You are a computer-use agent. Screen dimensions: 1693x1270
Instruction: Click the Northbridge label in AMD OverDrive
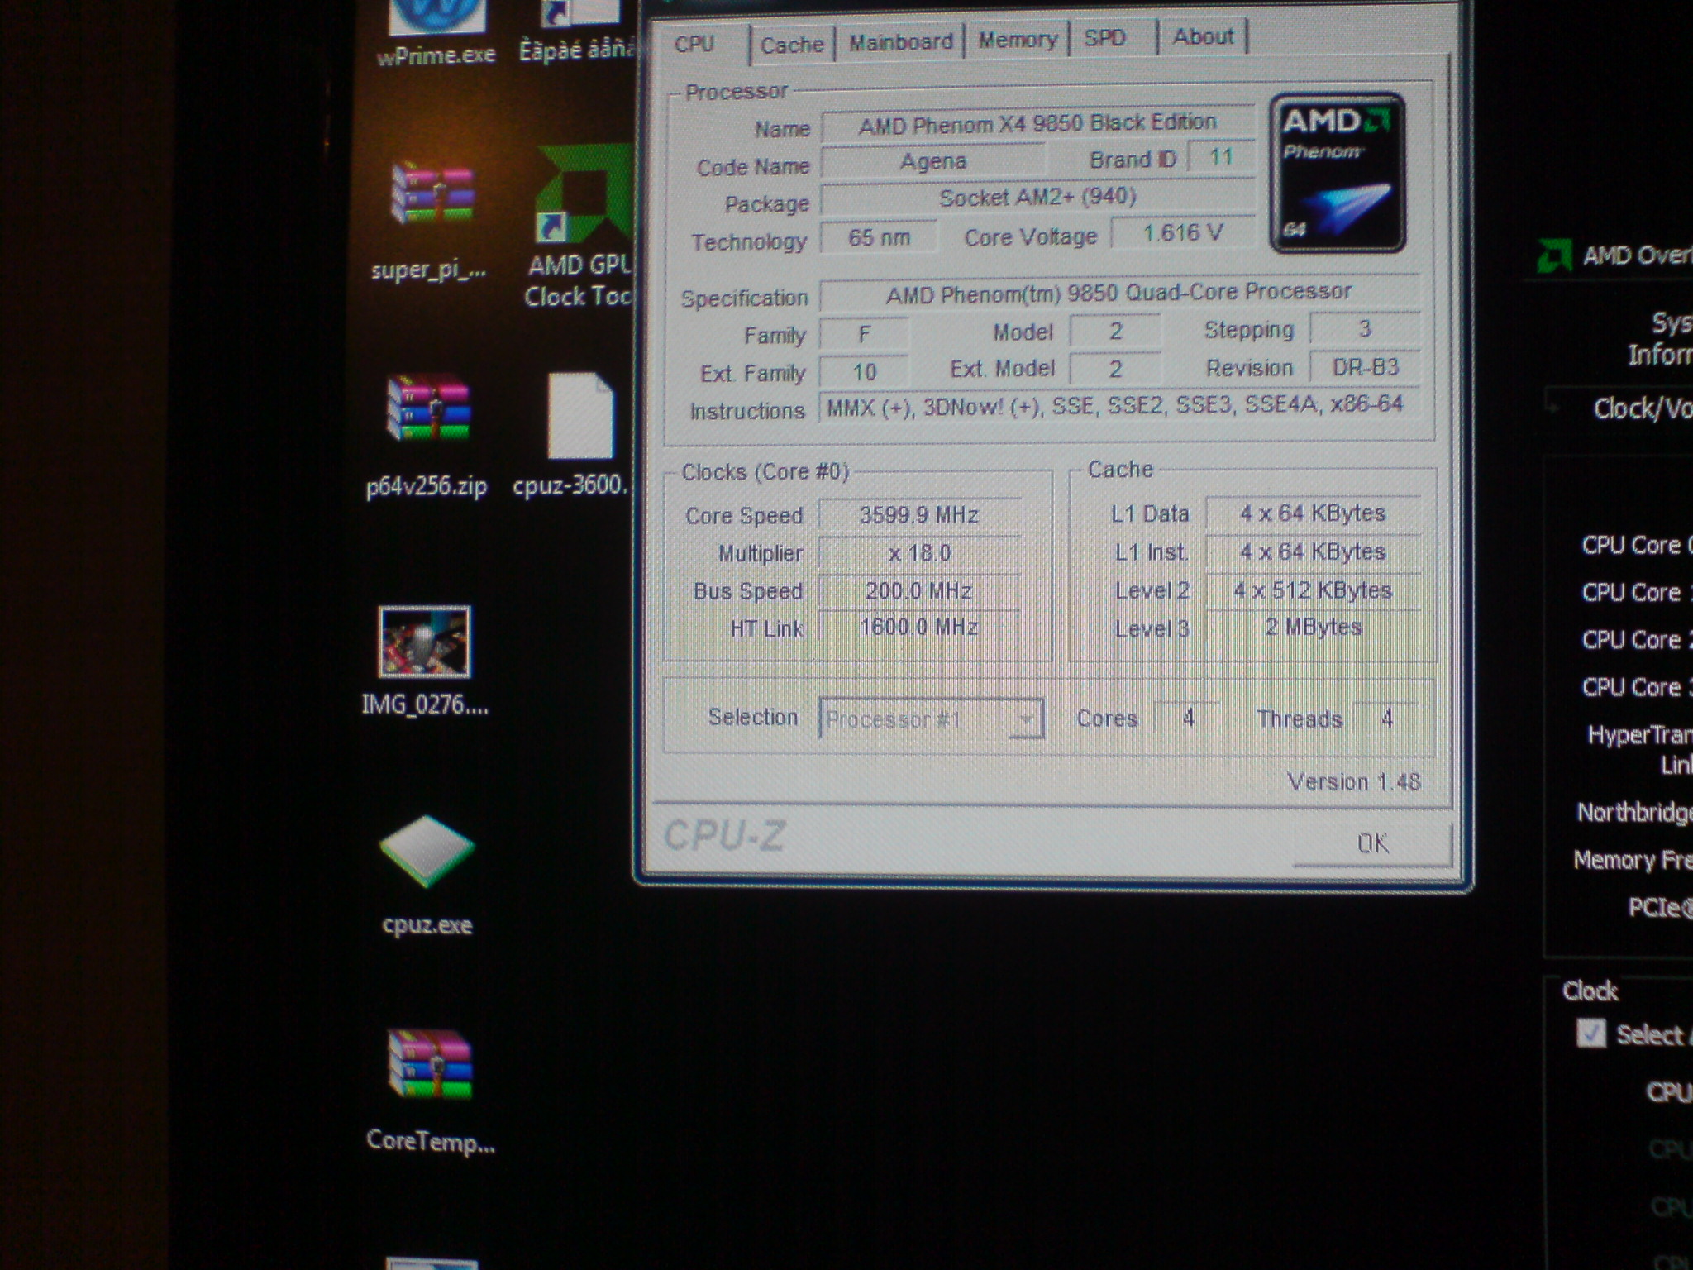click(x=1634, y=813)
